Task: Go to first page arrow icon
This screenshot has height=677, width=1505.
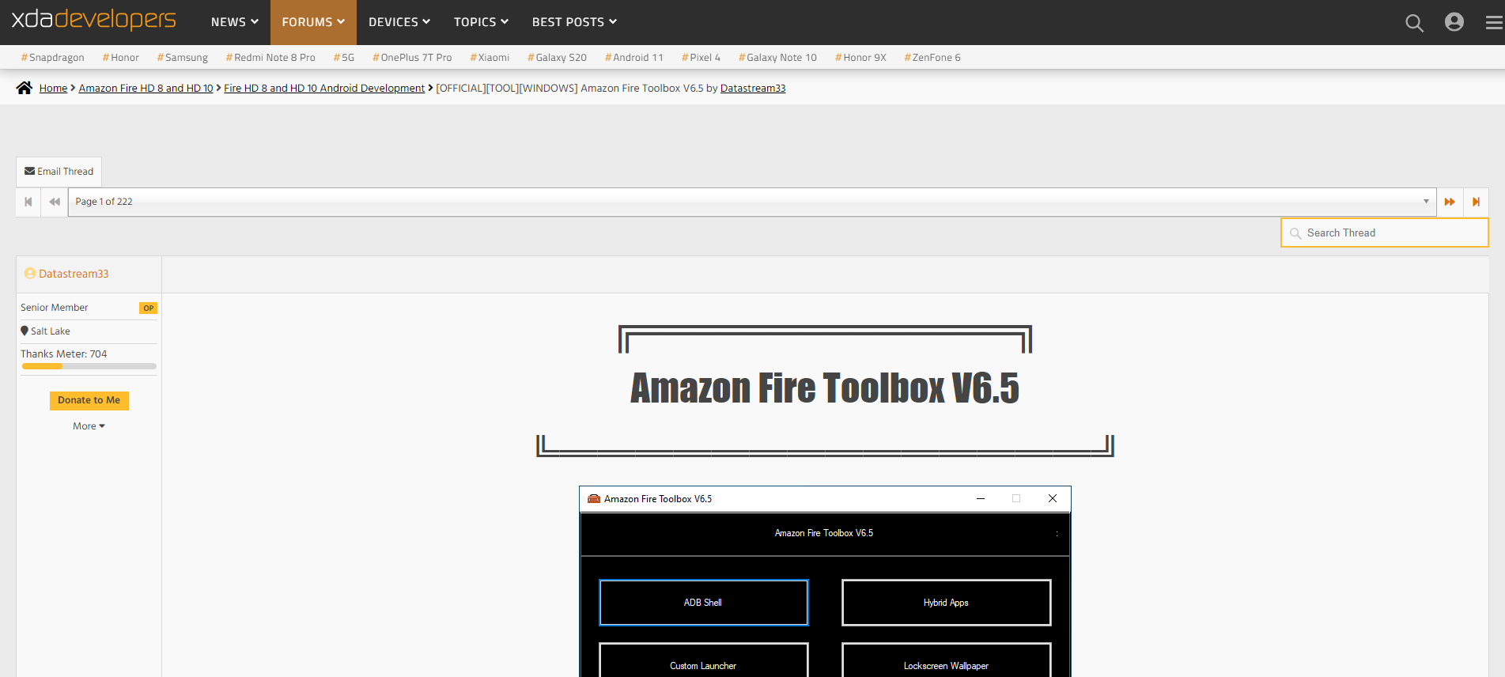Action: pos(28,202)
